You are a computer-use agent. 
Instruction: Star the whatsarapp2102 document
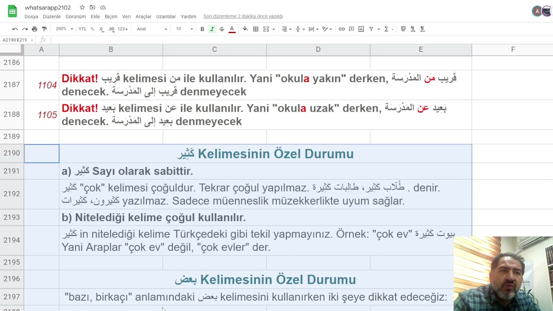pyautogui.click(x=82, y=7)
